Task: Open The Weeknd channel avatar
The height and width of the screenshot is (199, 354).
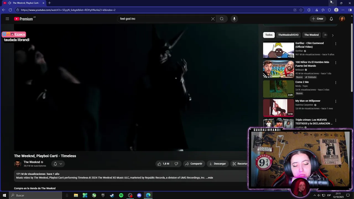Action: [x=18, y=164]
